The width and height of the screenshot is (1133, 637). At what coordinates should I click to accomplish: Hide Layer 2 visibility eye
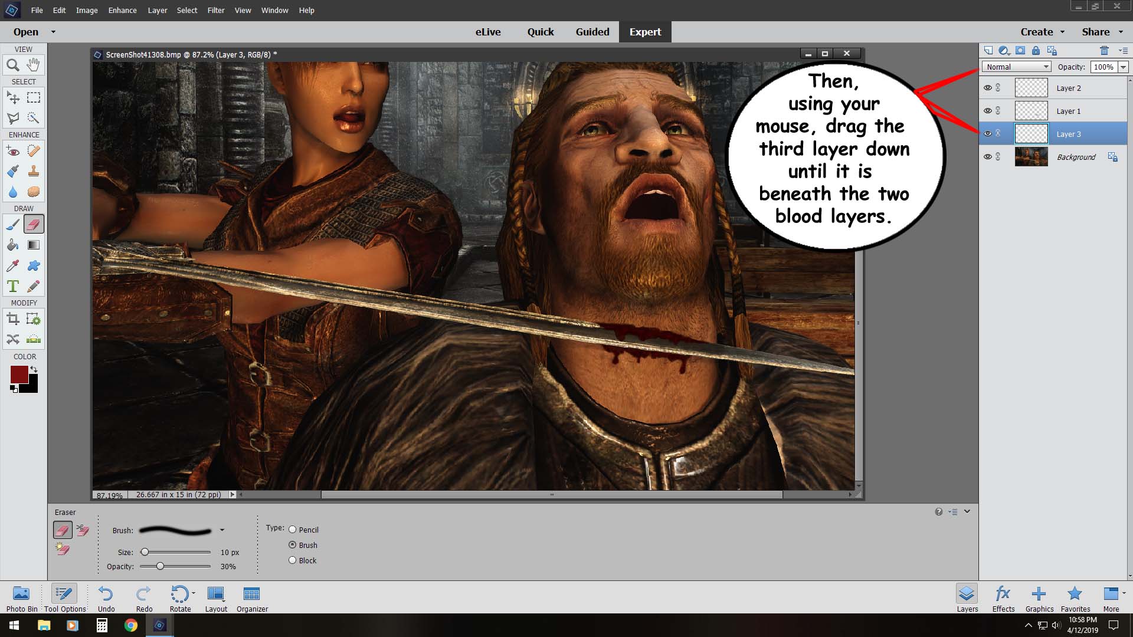[988, 88]
